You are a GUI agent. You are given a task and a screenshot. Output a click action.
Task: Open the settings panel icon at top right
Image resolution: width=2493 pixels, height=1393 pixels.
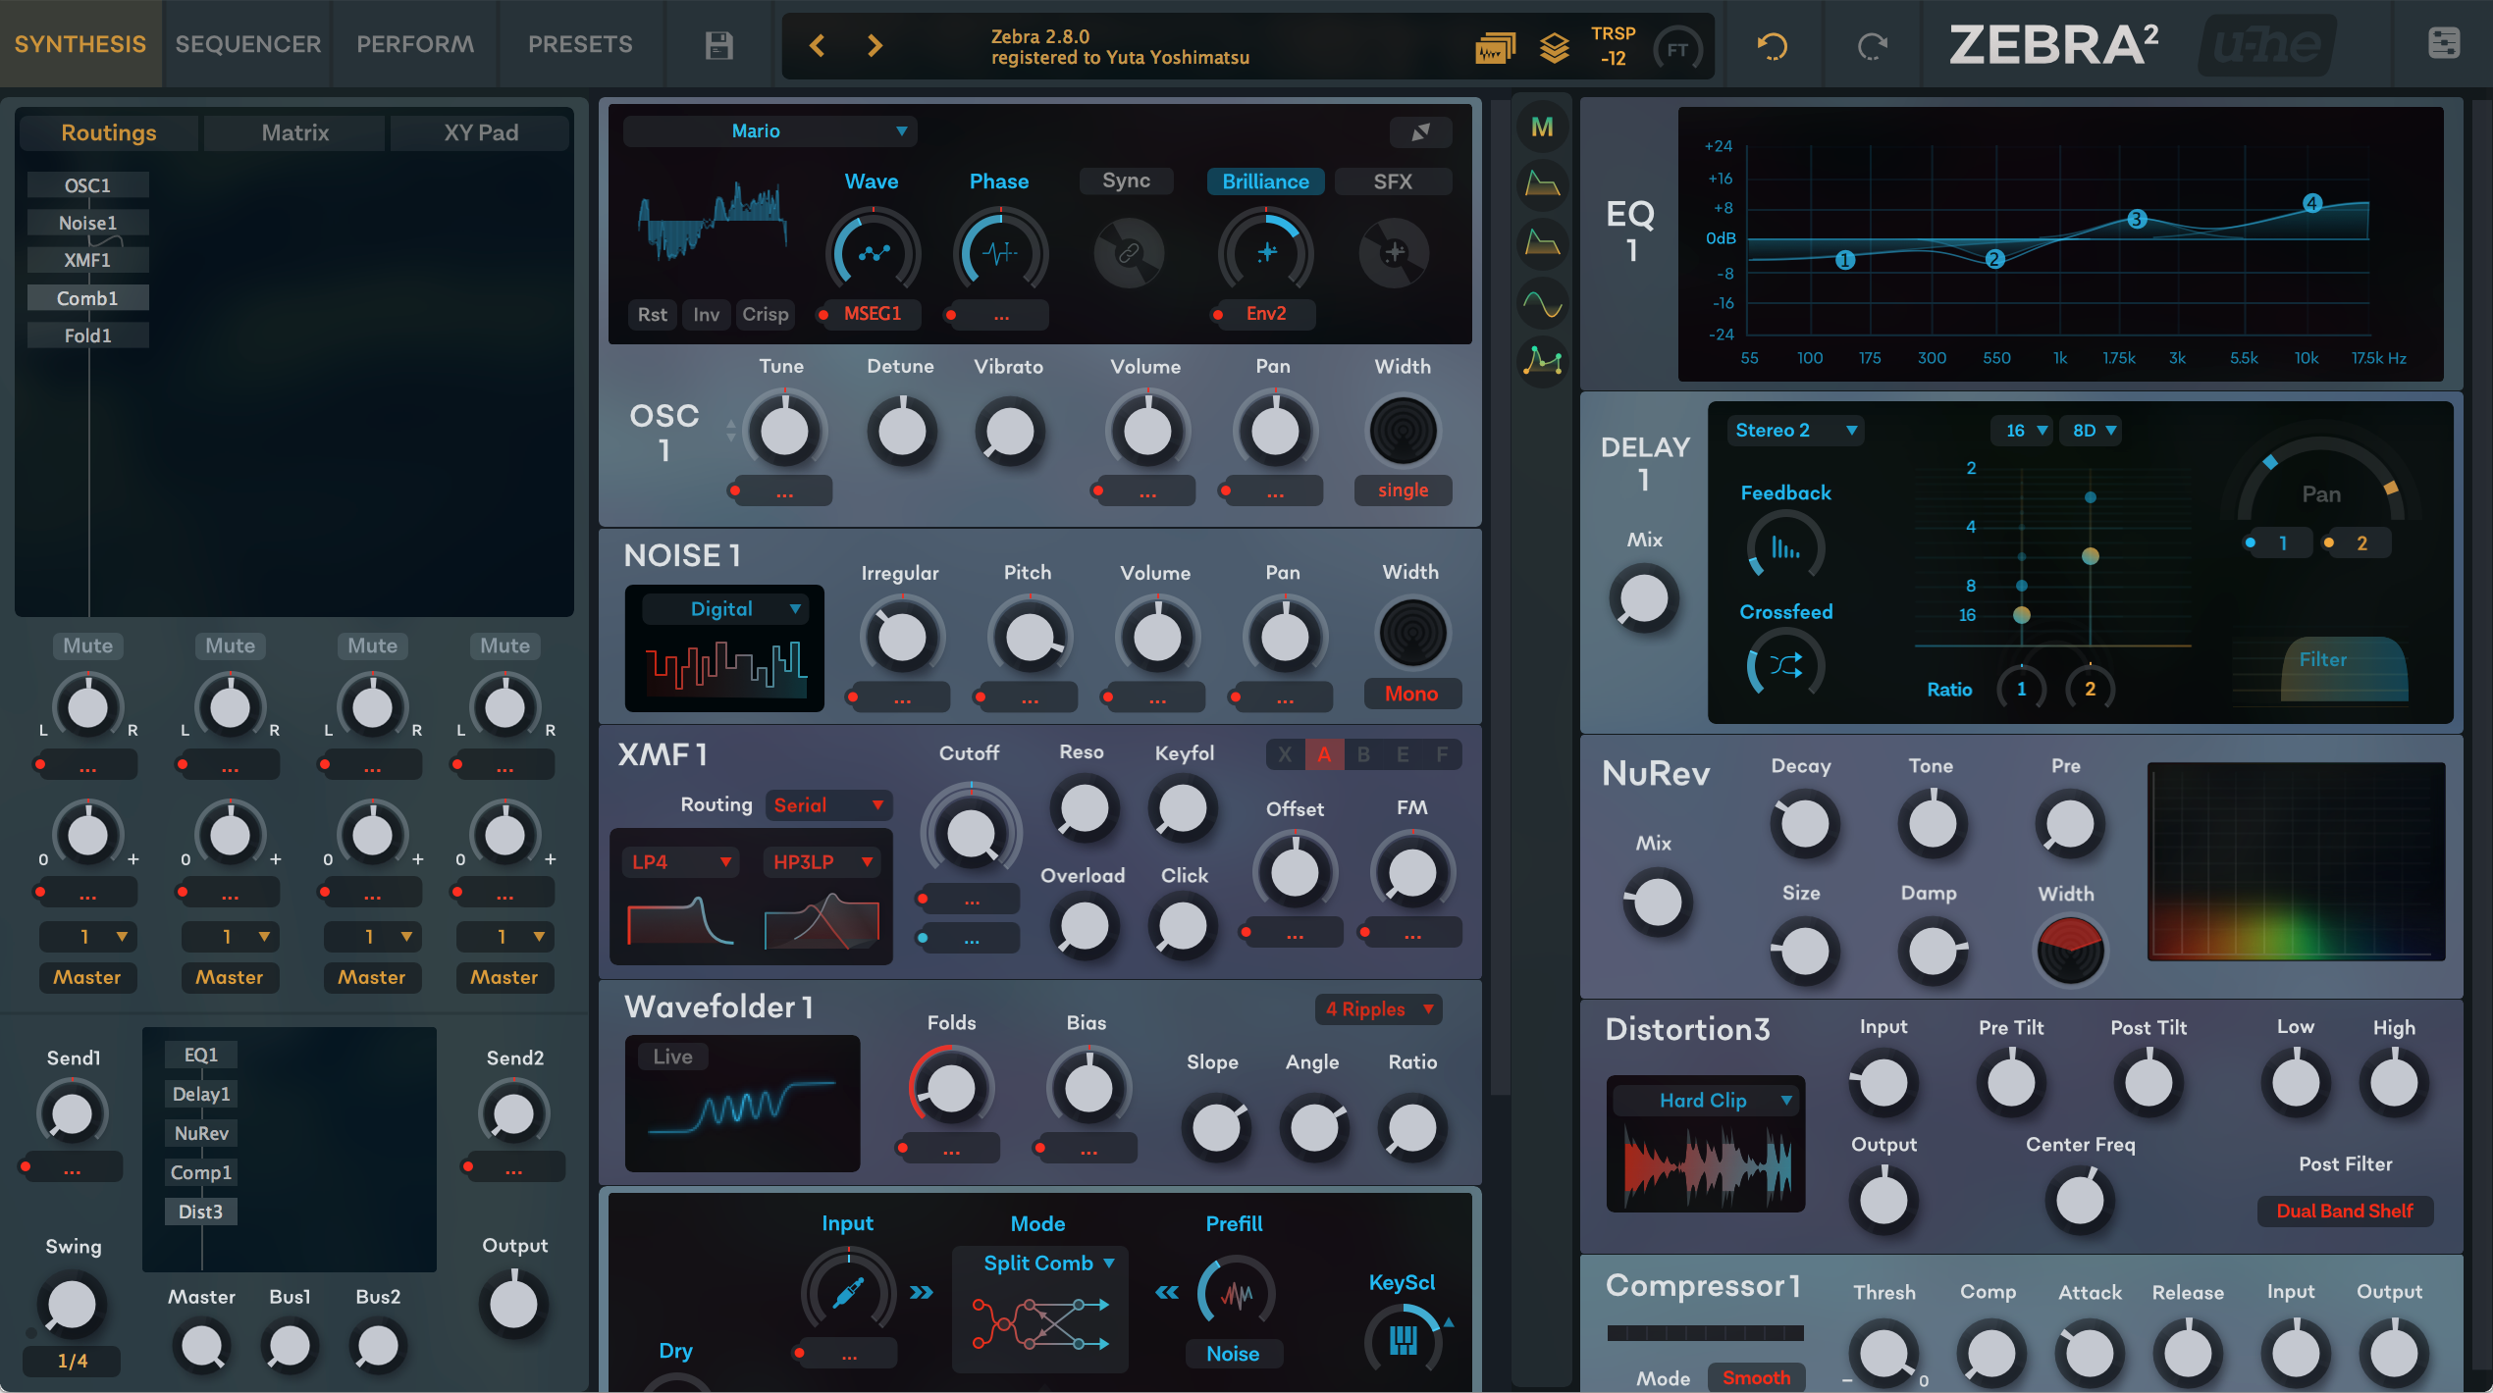tap(2443, 43)
